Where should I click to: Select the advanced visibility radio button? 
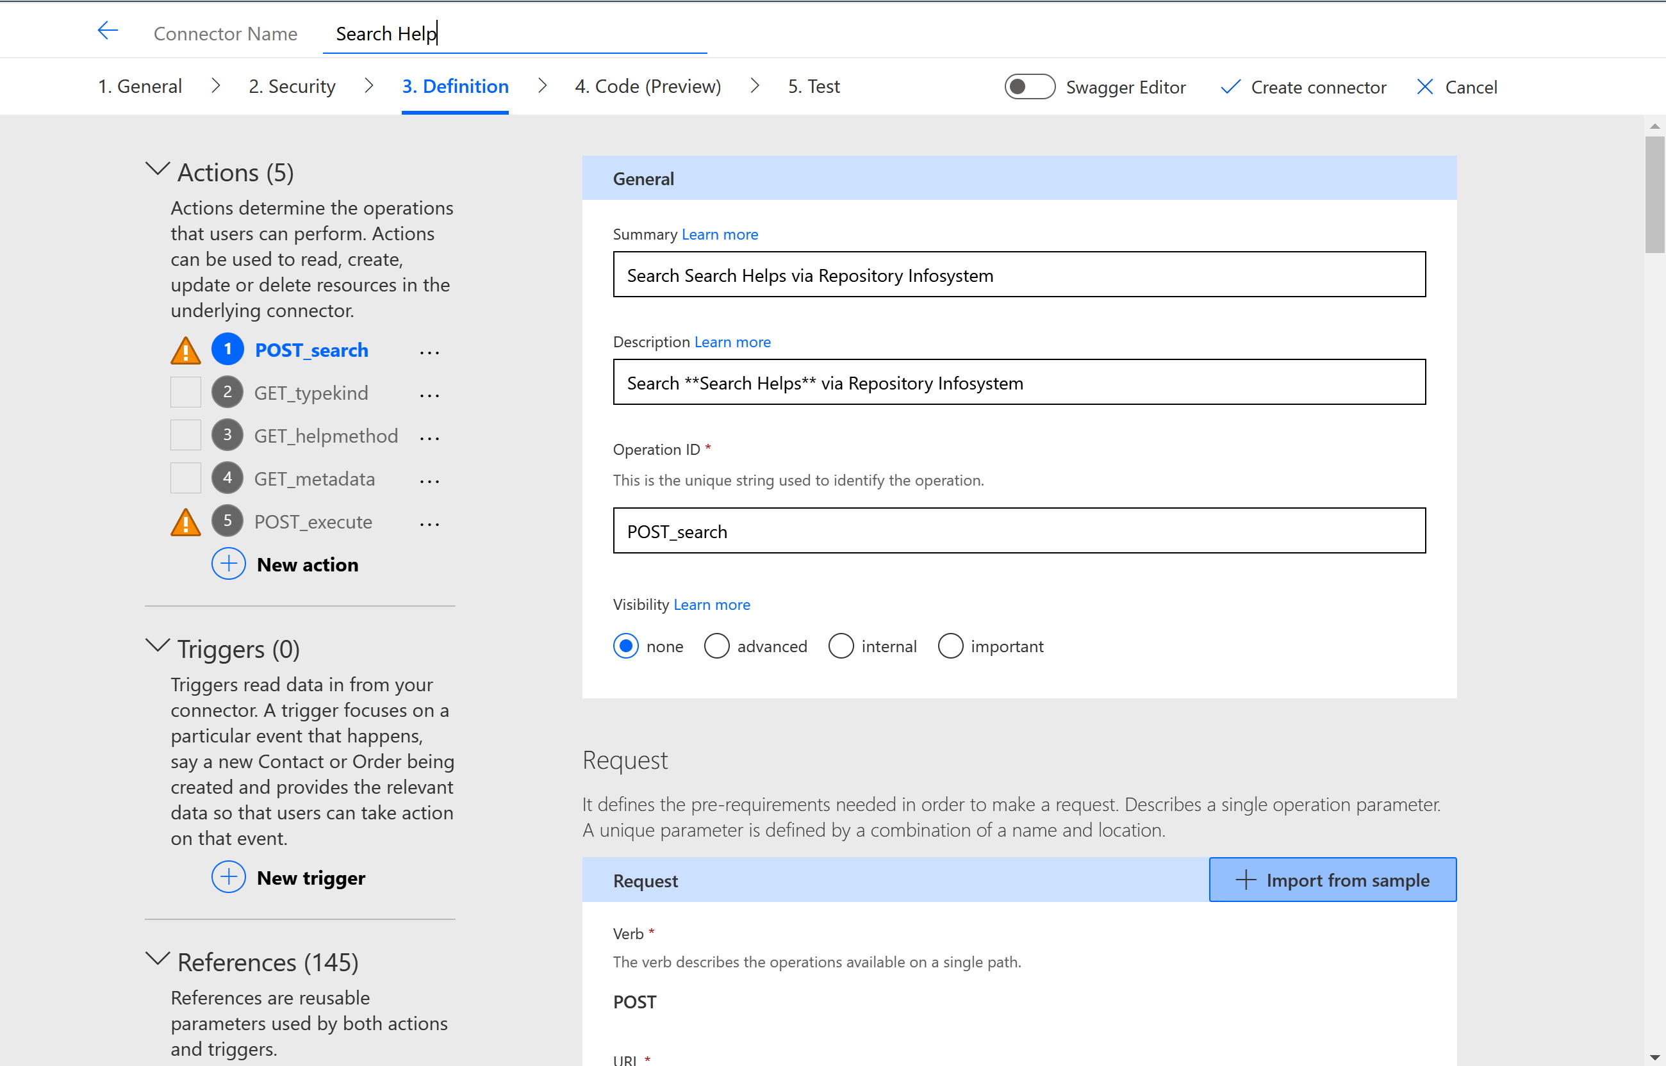tap(716, 646)
